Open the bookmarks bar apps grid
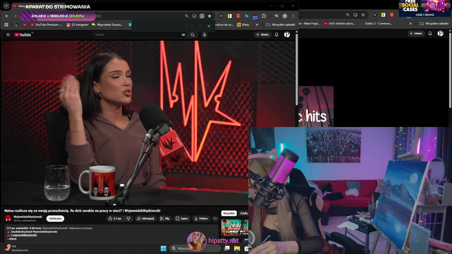 (x=6, y=25)
